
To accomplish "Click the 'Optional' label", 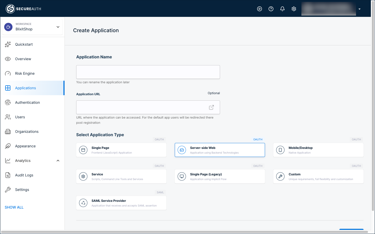I will (214, 93).
